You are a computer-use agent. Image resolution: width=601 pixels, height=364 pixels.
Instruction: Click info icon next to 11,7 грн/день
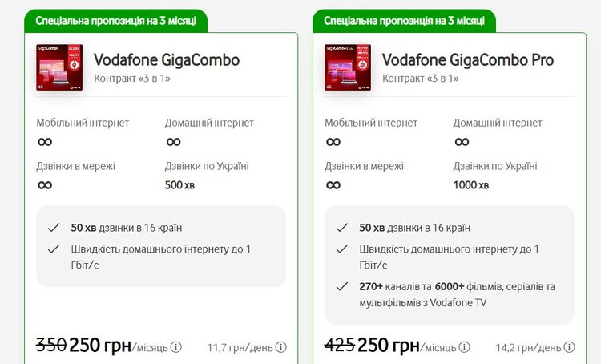(281, 347)
